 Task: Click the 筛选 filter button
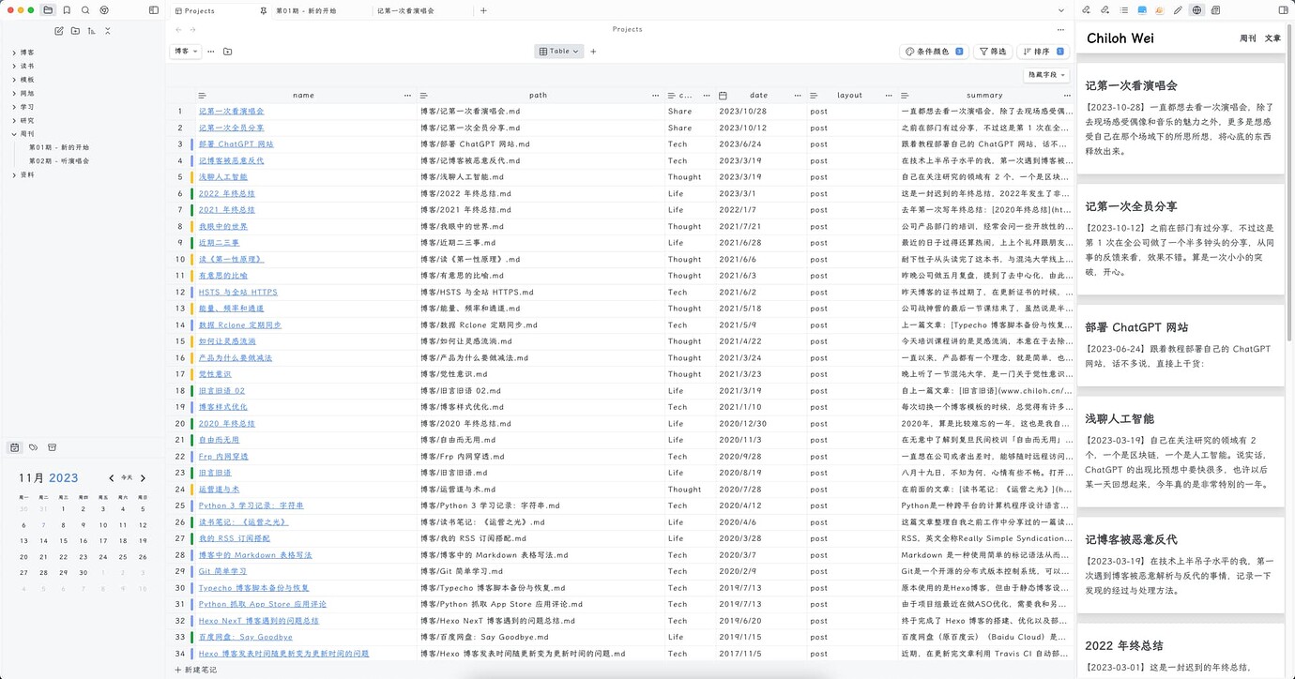(x=992, y=52)
